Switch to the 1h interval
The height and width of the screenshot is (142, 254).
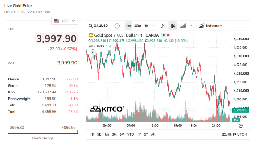tap(146, 26)
